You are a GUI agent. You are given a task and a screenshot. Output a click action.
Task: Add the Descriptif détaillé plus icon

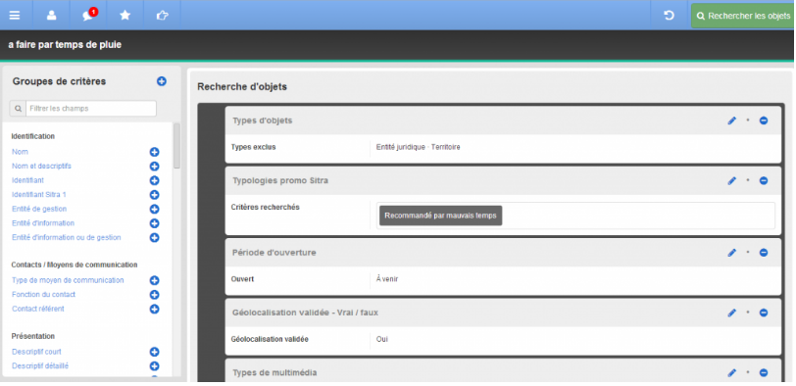click(154, 366)
